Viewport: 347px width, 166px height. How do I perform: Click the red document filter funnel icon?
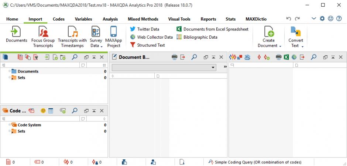coord(36,57)
